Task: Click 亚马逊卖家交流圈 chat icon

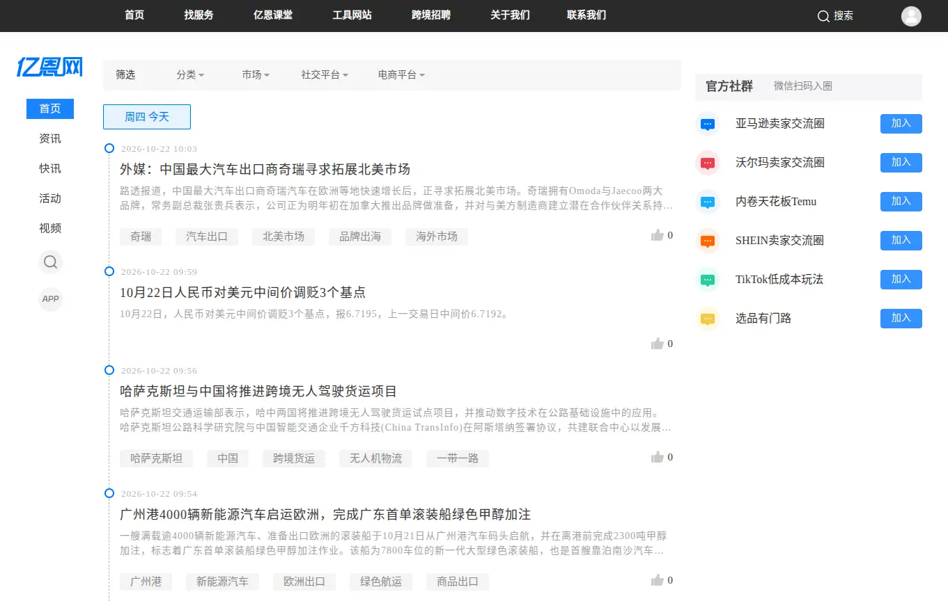Action: click(708, 124)
